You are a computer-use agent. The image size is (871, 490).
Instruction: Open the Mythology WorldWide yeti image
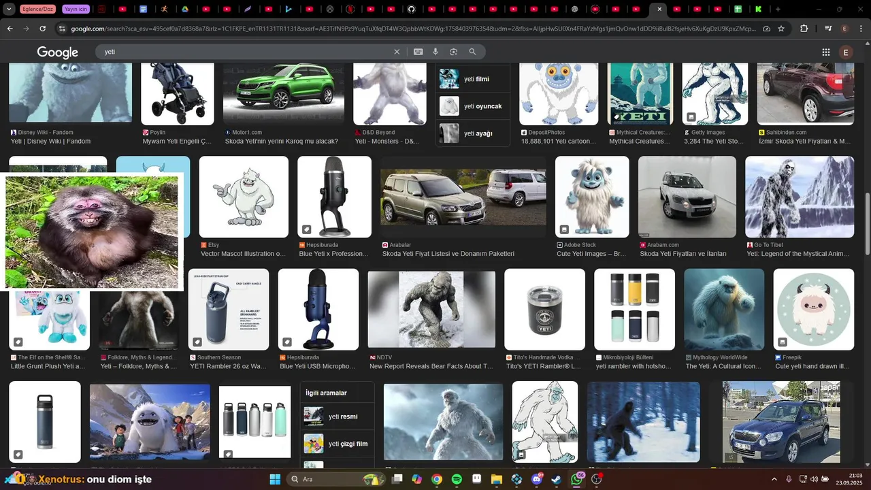click(x=724, y=310)
